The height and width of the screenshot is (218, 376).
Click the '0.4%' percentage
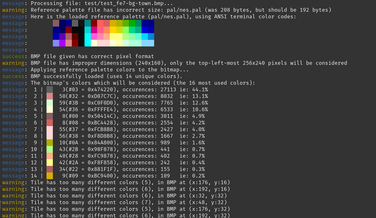198,163
